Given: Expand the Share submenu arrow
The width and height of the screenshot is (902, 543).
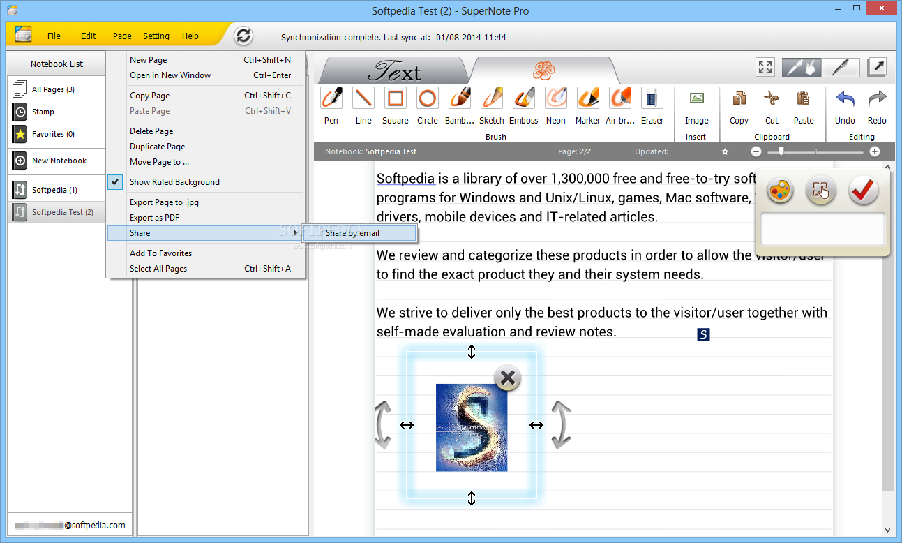Looking at the screenshot, I should [x=296, y=232].
